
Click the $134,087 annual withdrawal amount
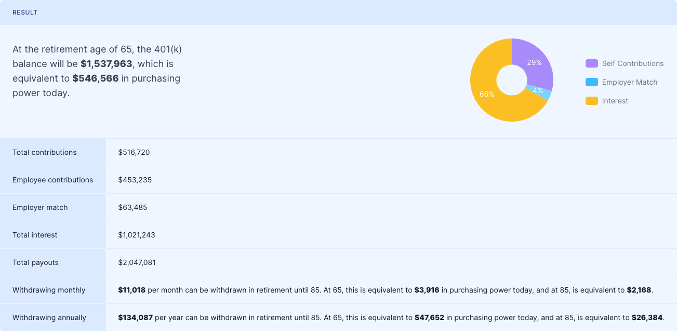pyautogui.click(x=135, y=317)
